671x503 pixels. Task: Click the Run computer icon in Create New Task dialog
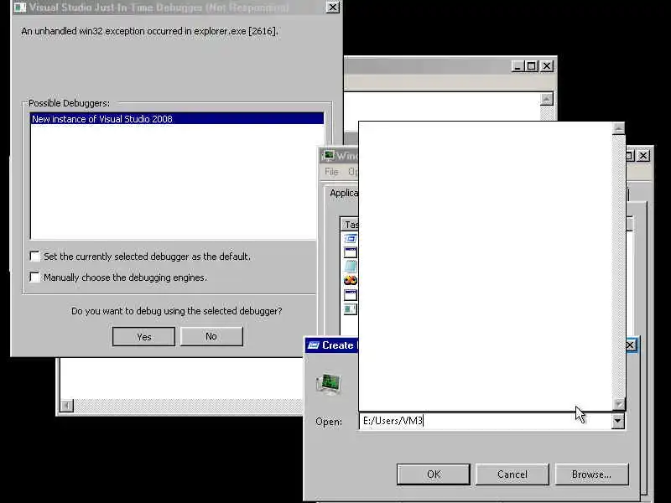329,384
